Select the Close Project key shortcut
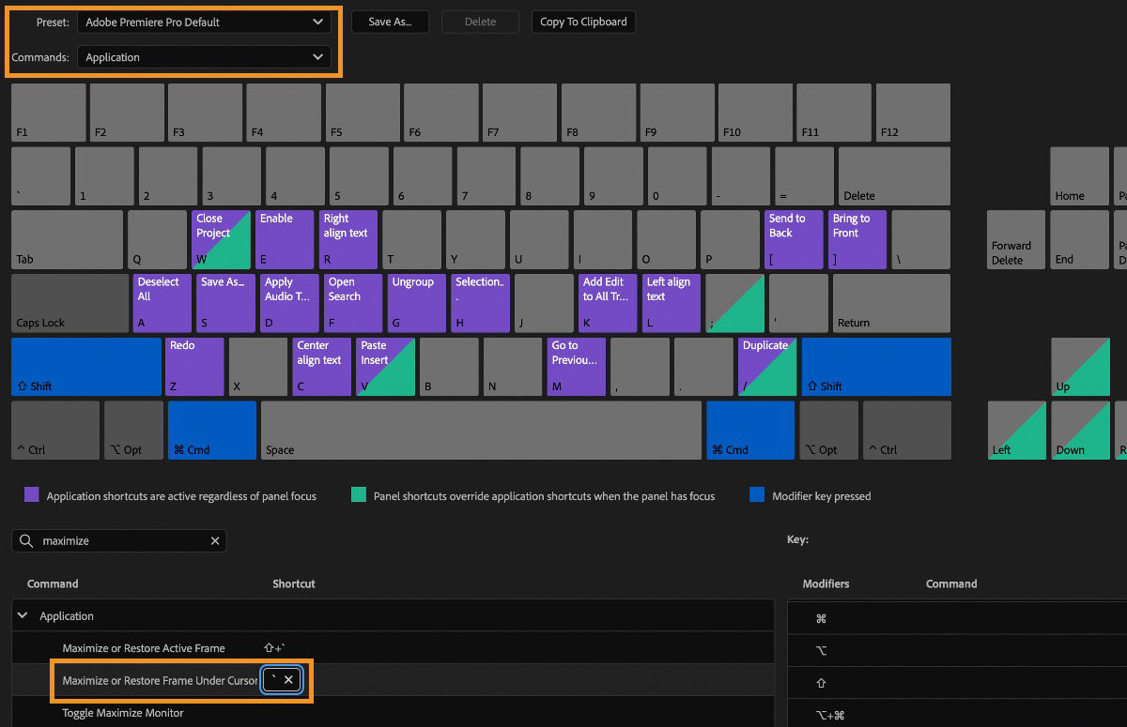The height and width of the screenshot is (727, 1127). coord(221,239)
